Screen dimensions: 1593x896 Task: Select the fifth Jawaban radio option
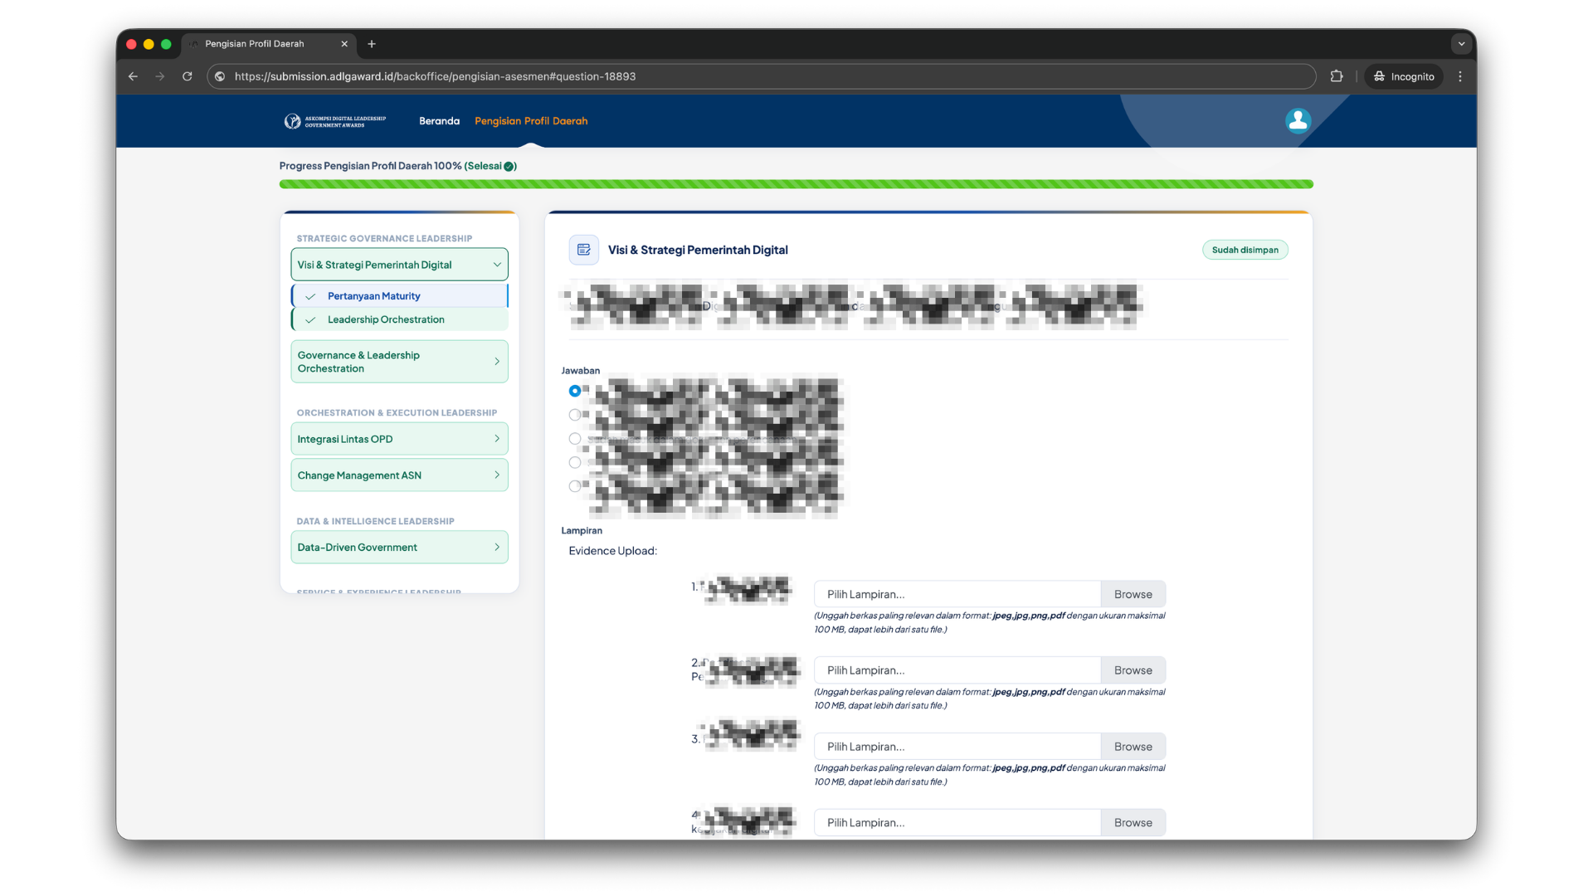(575, 486)
